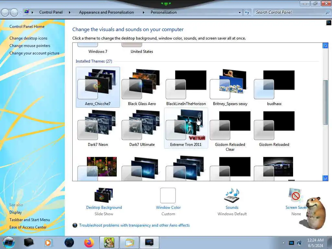The image size is (332, 249).
Task: Select the car wallpaper theme in bottom row
Action: [x=274, y=169]
